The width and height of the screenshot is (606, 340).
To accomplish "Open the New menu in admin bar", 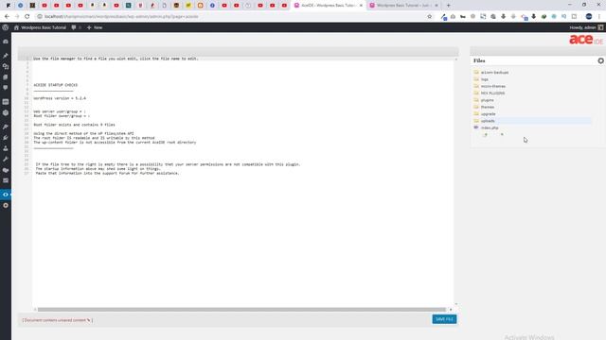I will click(95, 27).
